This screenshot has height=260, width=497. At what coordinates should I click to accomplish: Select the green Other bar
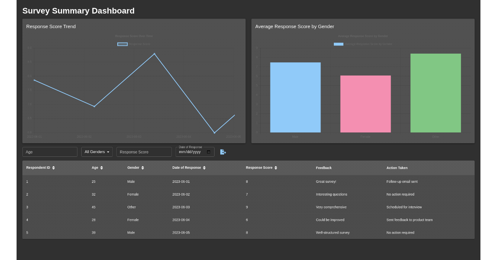point(435,93)
